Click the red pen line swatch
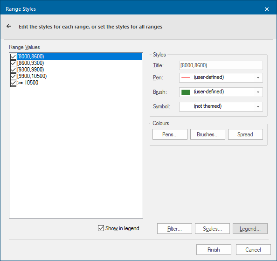Viewport: 277px width, 261px height. (x=186, y=78)
